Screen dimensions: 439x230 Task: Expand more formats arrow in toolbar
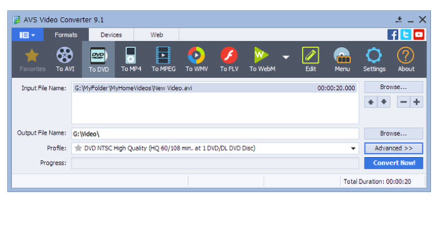286,57
